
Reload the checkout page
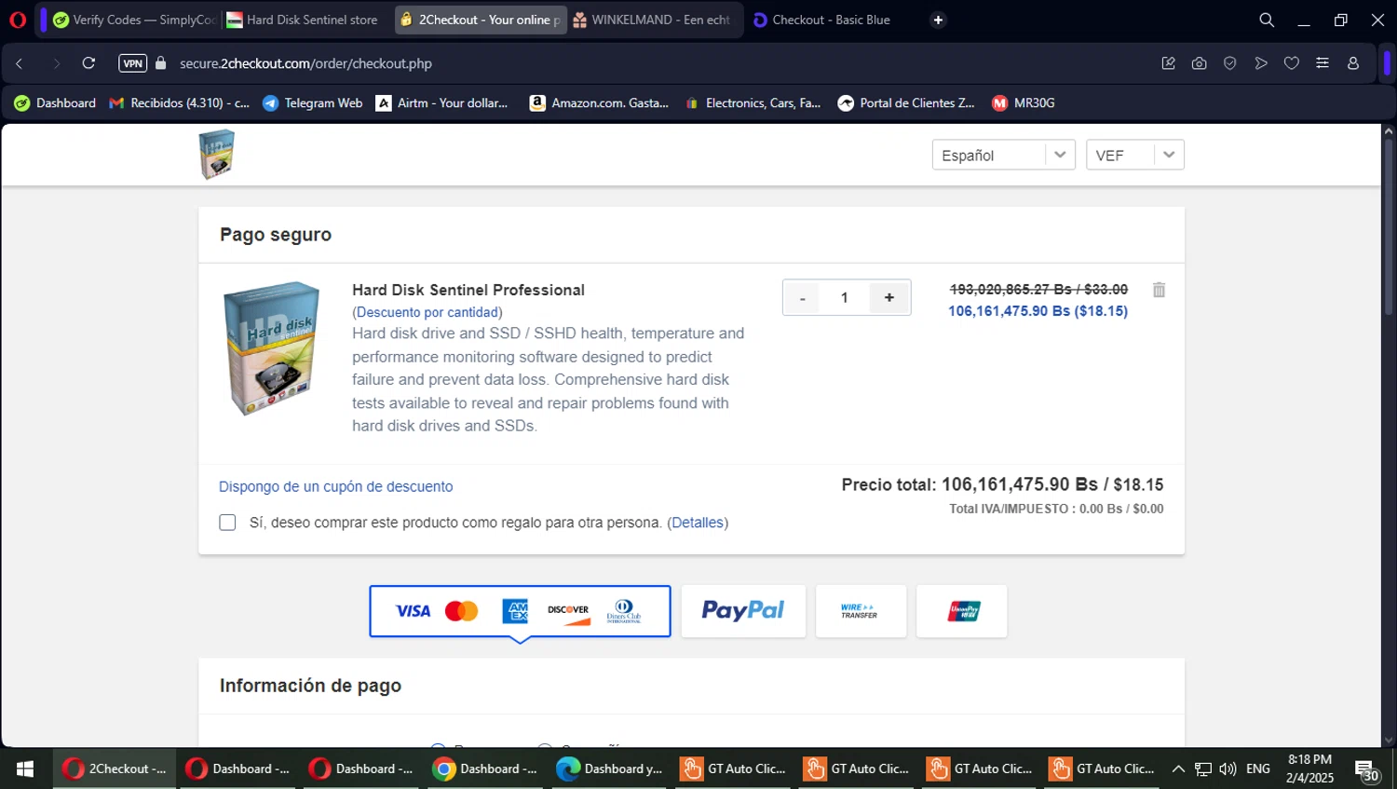(x=88, y=63)
